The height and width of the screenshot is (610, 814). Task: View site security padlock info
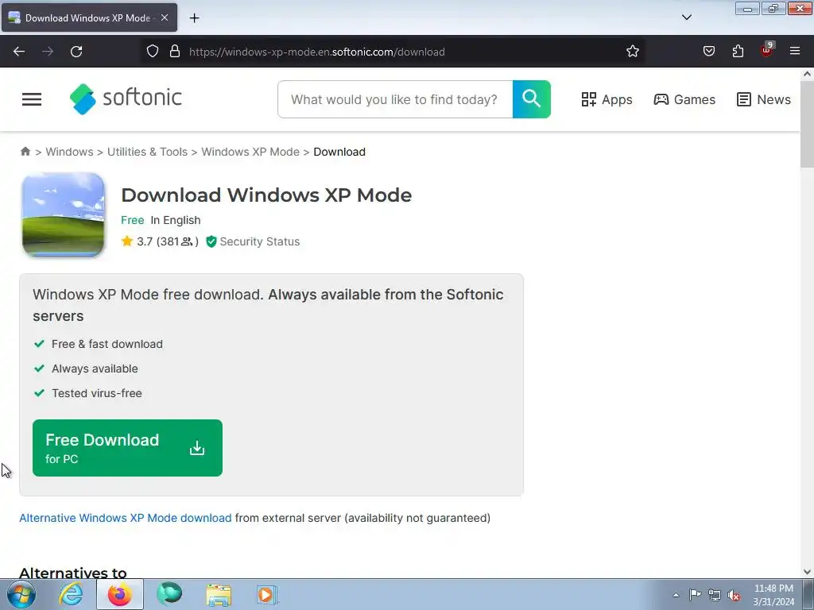[175, 52]
